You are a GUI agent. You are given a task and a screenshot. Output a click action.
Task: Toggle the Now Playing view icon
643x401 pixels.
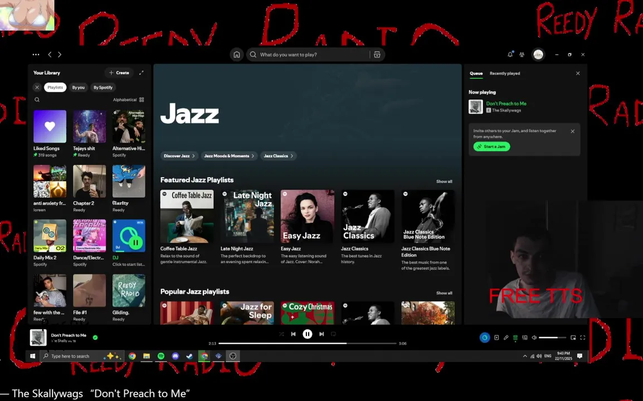(x=496, y=338)
